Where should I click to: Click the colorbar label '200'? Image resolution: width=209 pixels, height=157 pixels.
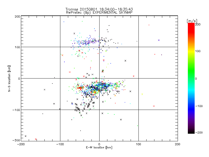198,24
